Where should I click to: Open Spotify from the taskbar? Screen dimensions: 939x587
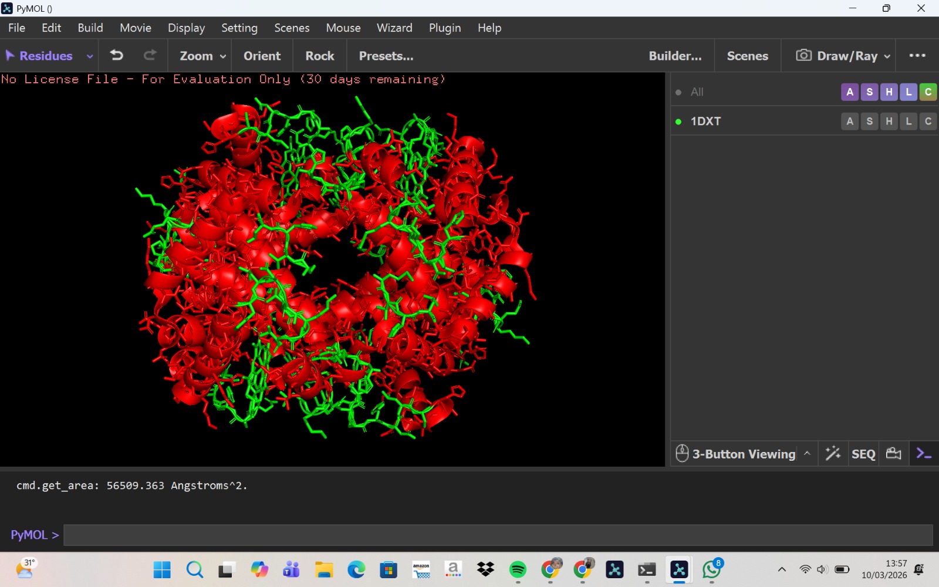pos(518,569)
